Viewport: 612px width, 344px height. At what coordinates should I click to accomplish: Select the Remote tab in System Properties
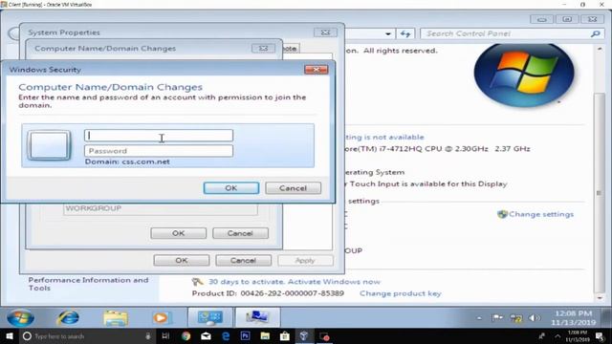pyautogui.click(x=290, y=49)
